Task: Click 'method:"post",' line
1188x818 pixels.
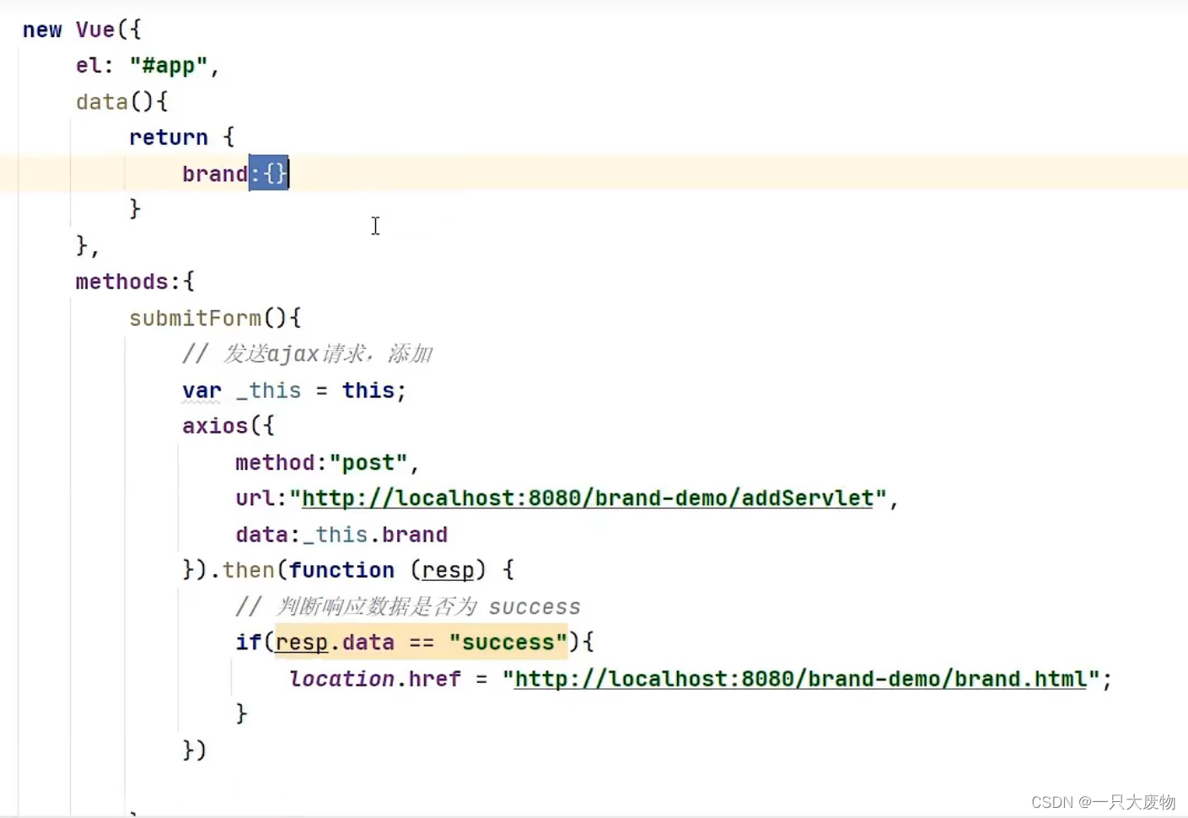Action: (327, 463)
